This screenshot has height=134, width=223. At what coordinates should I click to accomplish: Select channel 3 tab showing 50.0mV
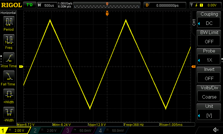click(79, 130)
